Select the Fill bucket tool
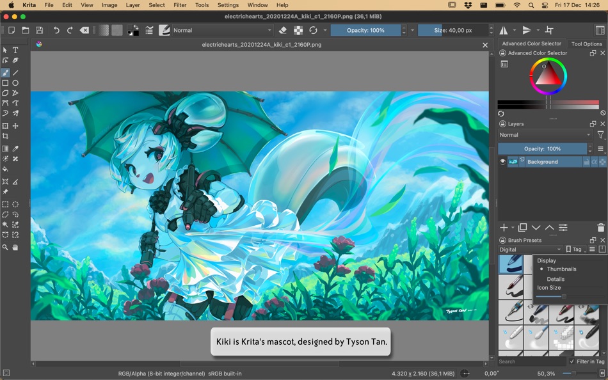 5,169
